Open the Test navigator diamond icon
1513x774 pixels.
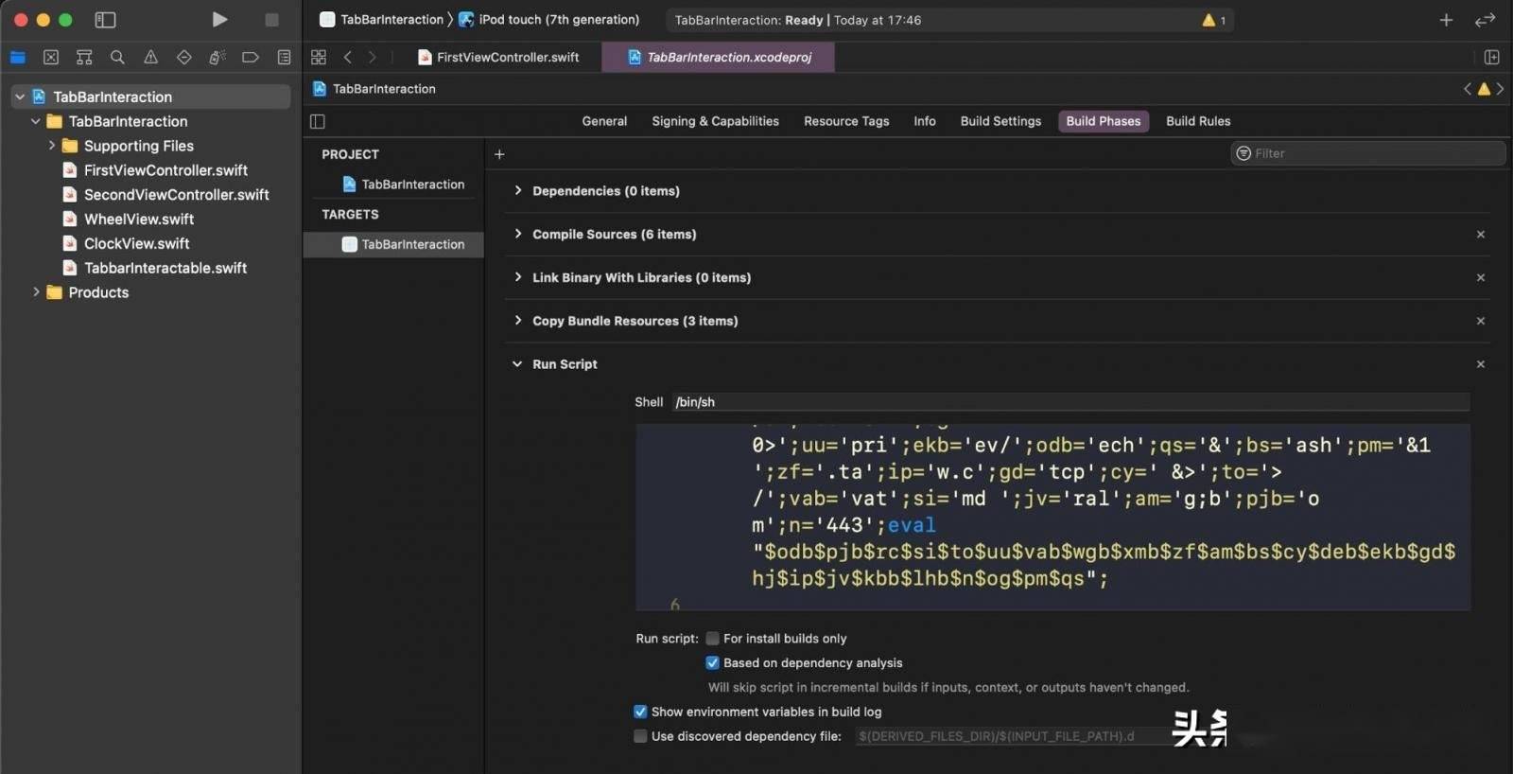(x=183, y=58)
